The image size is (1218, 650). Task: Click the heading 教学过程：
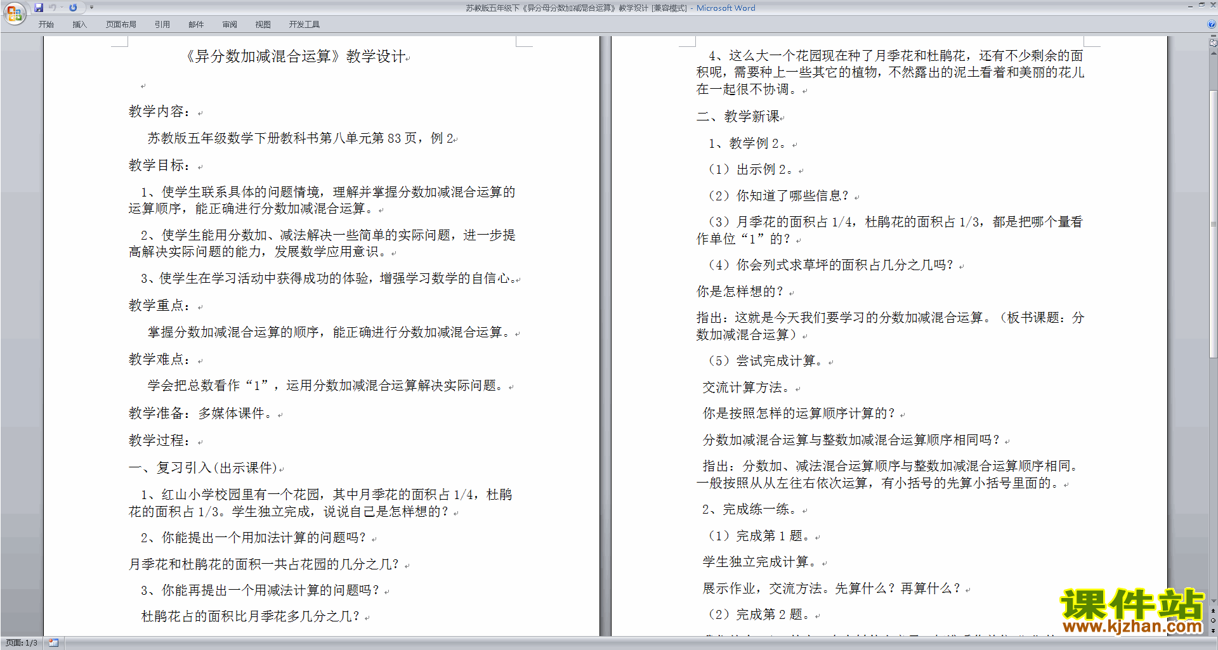point(160,441)
